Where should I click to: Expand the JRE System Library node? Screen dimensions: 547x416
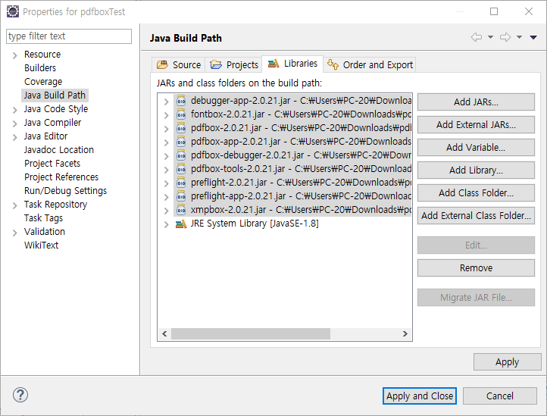[167, 224]
